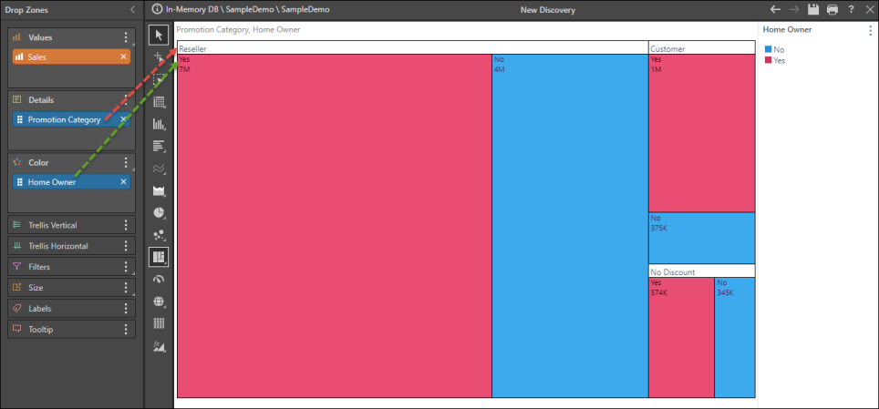The width and height of the screenshot is (879, 409).
Task: Select the column chart visualization icon
Action: pos(160,124)
